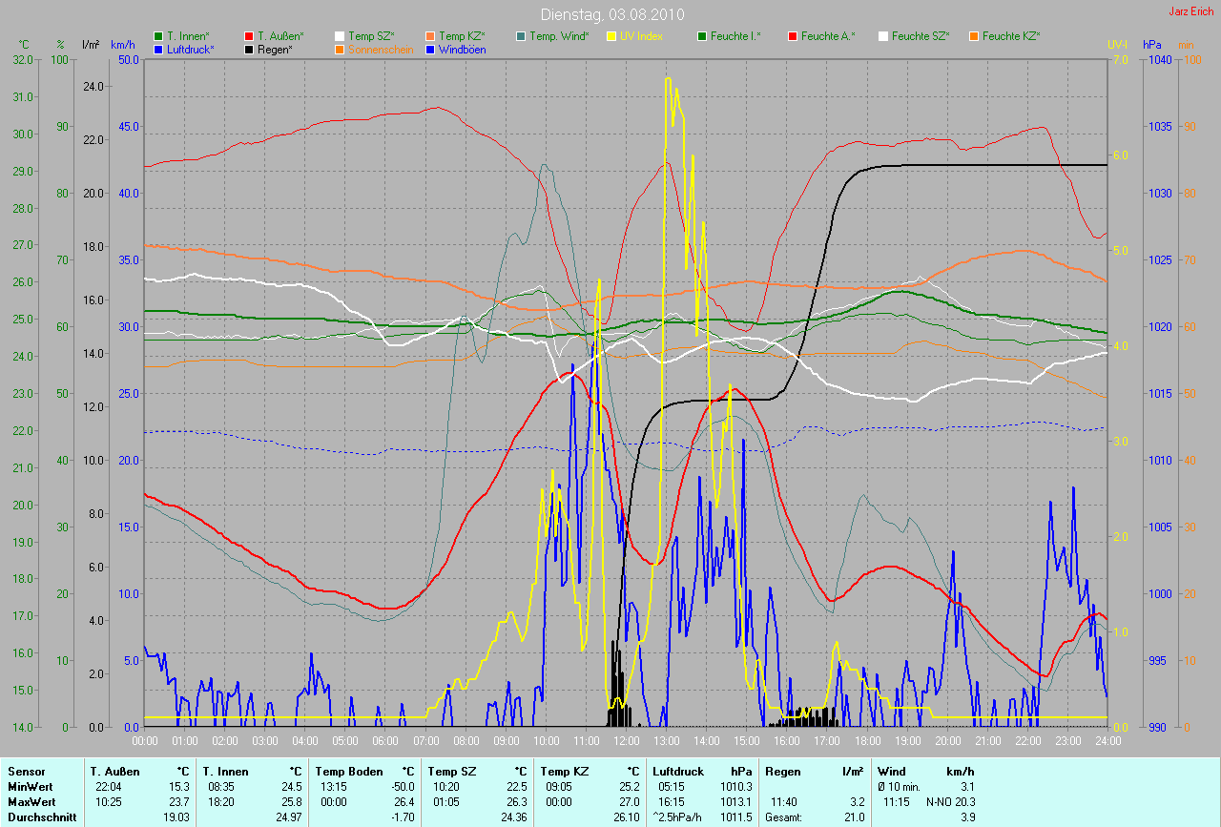Select the 'Temp SZ*' legend label

point(371,36)
